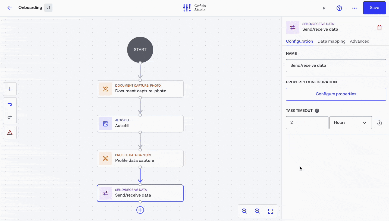The image size is (389, 221).
Task: Delete the task with the trash icon
Action: pyautogui.click(x=379, y=27)
